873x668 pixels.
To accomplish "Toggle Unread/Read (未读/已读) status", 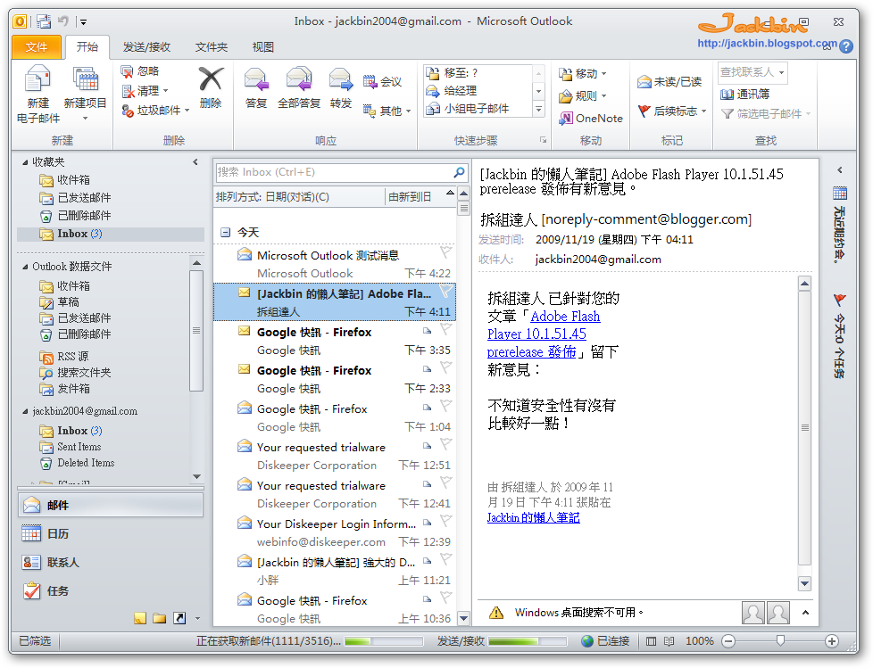I will 669,82.
